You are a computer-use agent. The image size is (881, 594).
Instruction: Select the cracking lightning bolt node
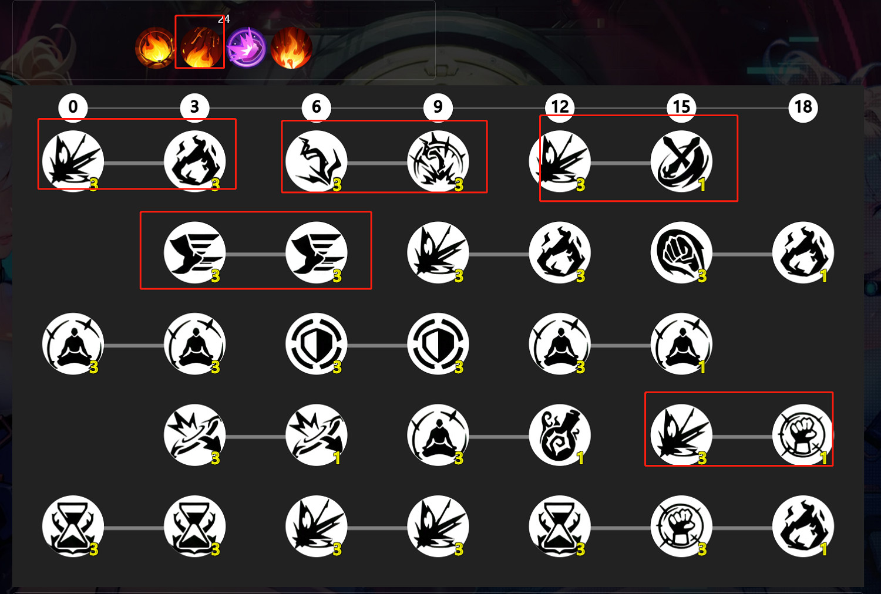317,161
